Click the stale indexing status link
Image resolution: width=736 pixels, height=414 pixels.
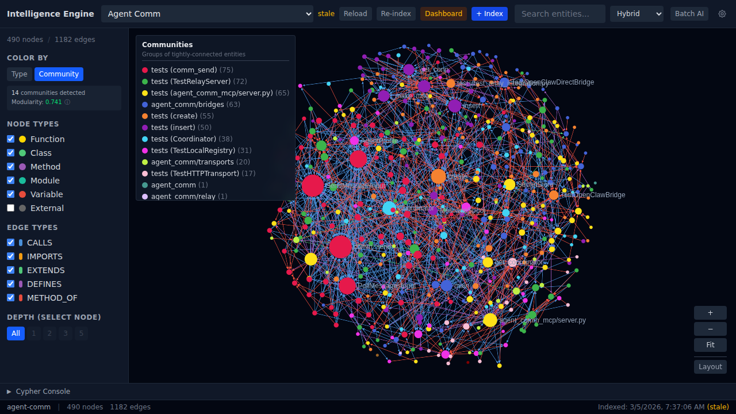point(326,13)
